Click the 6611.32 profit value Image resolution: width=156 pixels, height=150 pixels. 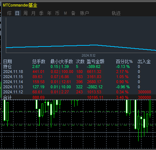94,72
